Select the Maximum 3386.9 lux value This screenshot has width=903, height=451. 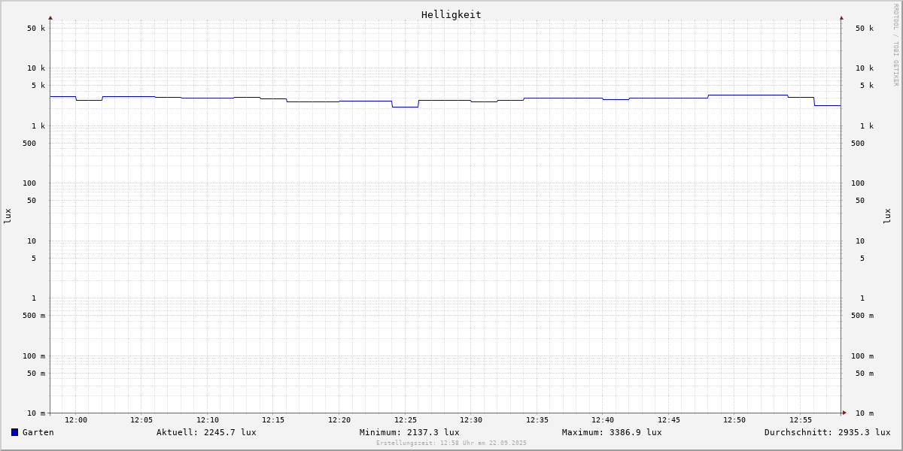[612, 432]
